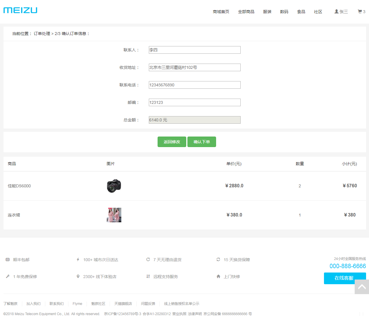Click the 15 天换货保障 refresh icon
369x323 pixels.
218,259
